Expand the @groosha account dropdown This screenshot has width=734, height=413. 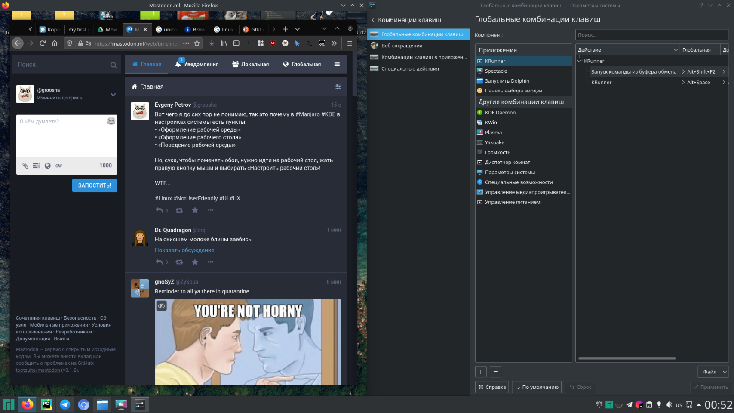(113, 95)
